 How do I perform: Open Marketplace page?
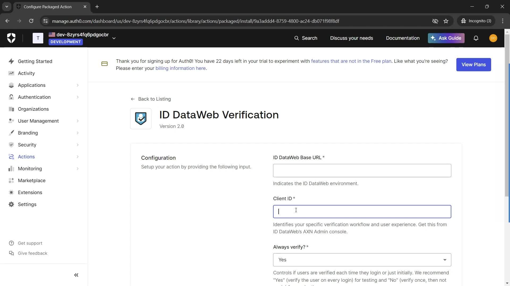32,181
